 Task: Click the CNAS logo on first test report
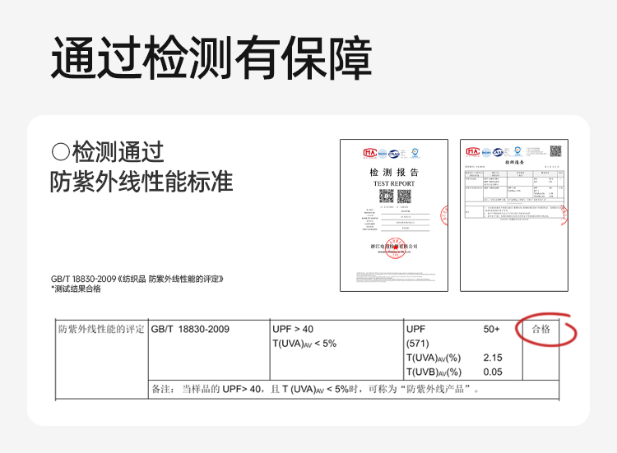tap(393, 153)
